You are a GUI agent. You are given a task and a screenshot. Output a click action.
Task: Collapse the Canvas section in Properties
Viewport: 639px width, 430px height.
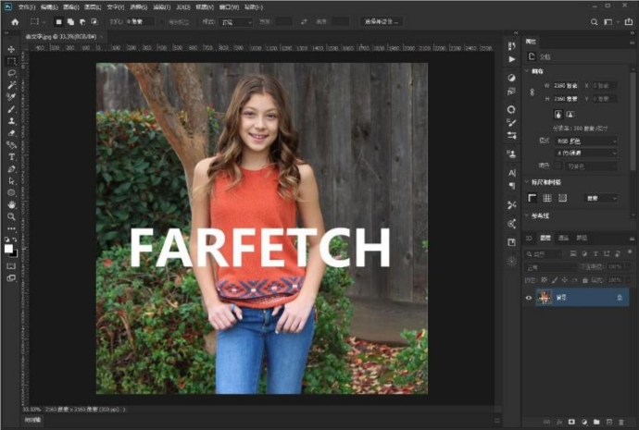point(527,71)
